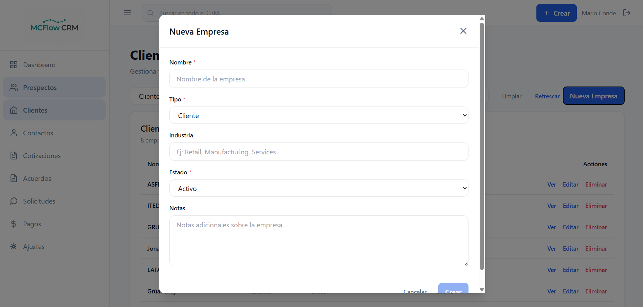Click the Crear button in the top bar

tap(556, 13)
